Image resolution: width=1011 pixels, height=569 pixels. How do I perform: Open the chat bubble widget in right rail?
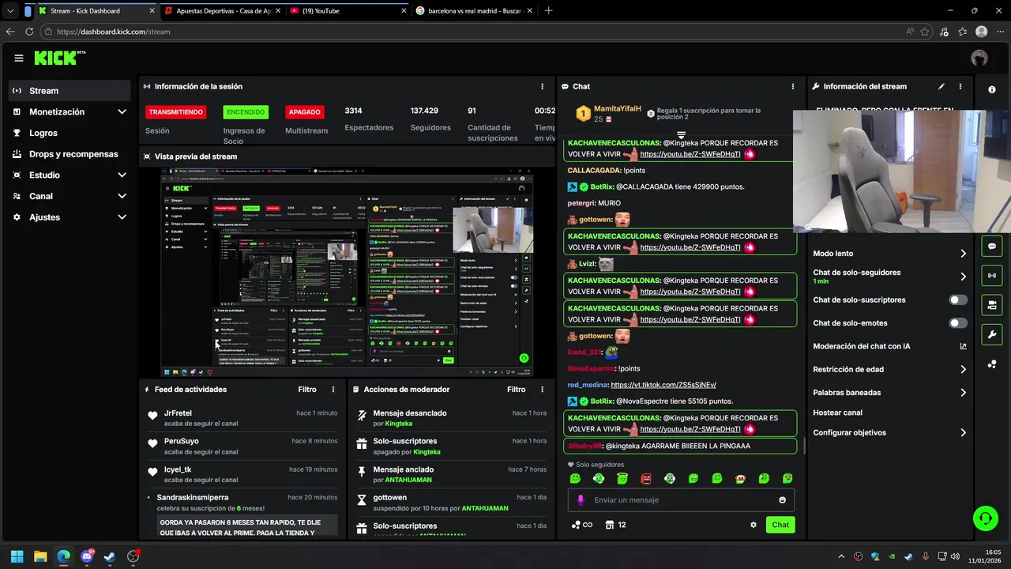coord(992,246)
